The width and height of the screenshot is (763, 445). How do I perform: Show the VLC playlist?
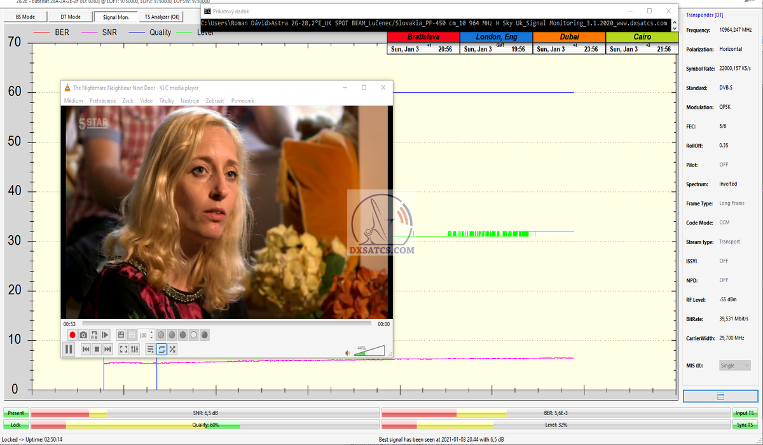[x=150, y=349]
